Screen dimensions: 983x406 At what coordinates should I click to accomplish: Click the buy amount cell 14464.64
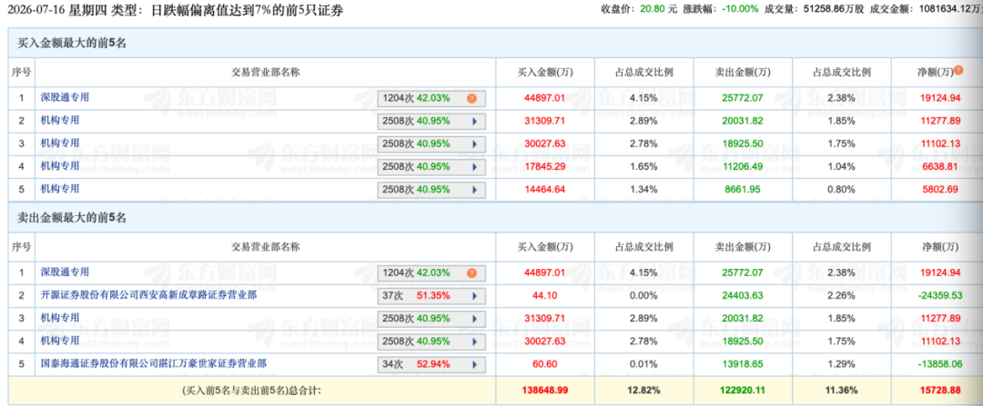(x=545, y=190)
